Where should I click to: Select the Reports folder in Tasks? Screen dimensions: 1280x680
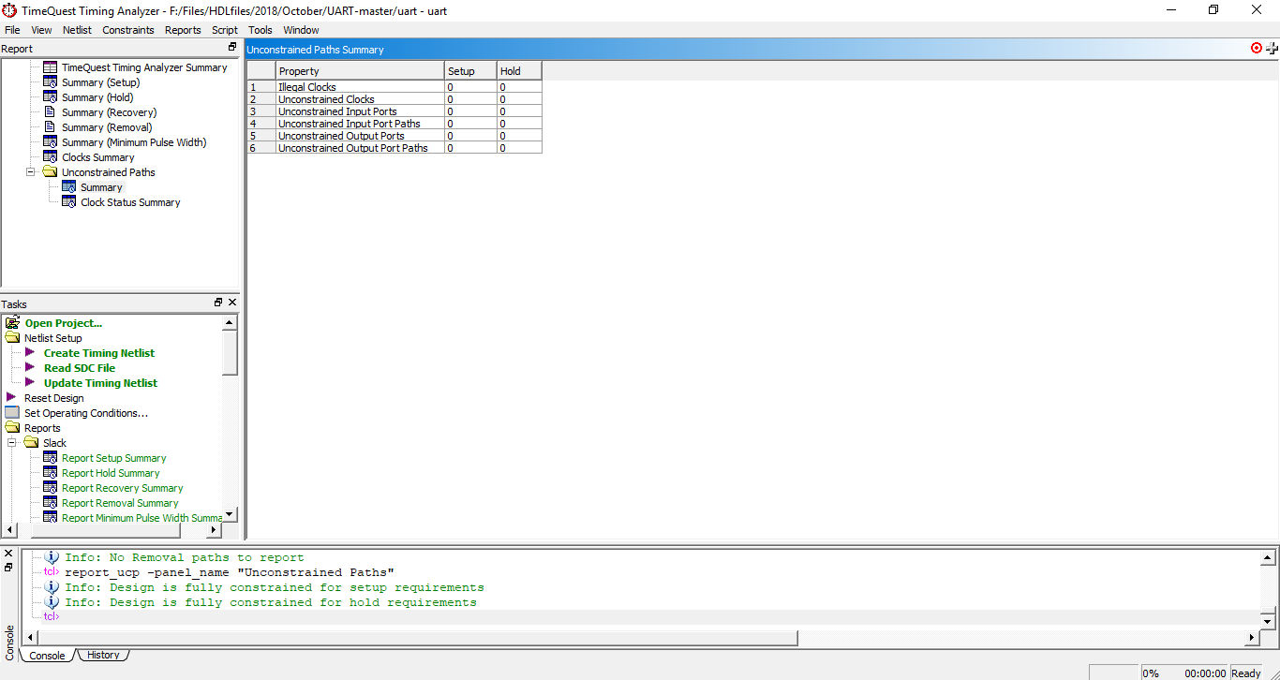(x=42, y=428)
